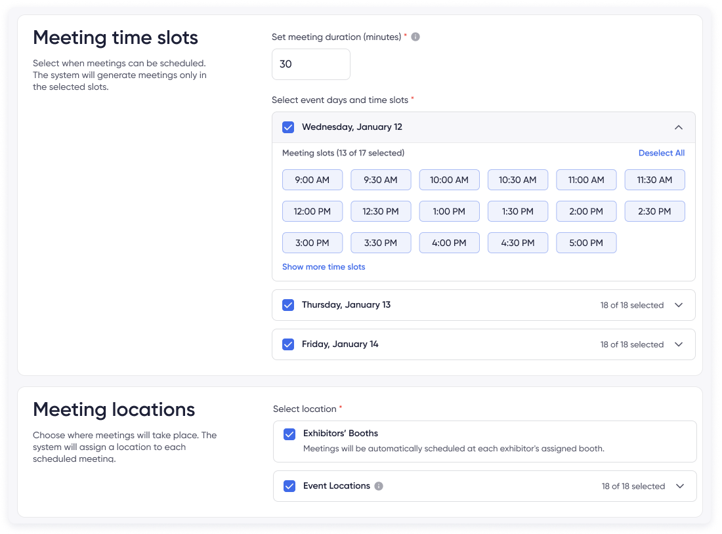Click the info icon beside Event Locations

379,486
